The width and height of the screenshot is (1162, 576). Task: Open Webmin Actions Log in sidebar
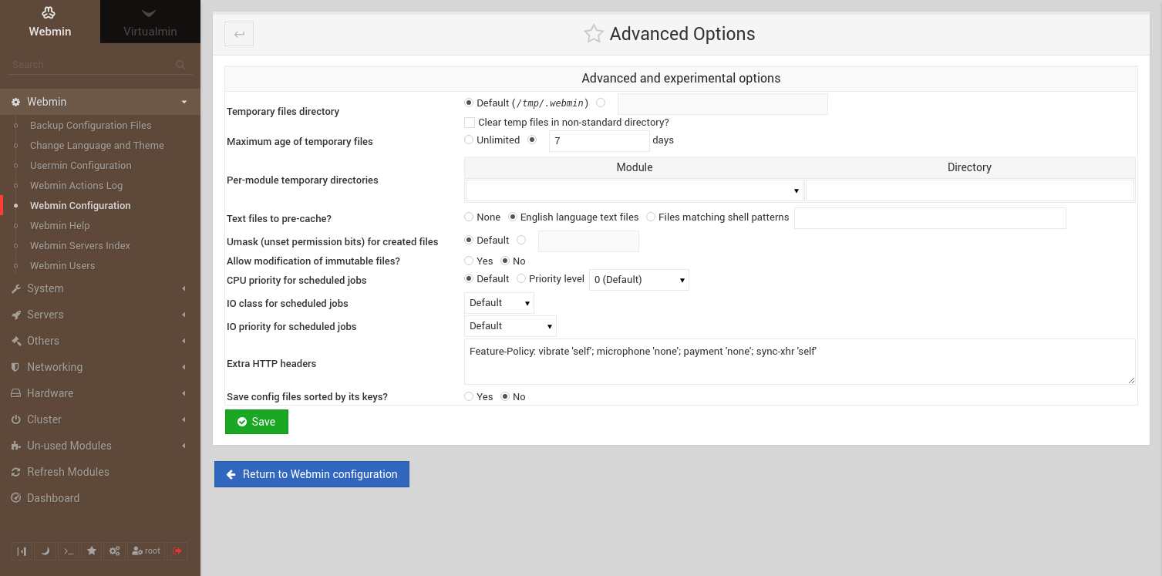[77, 185]
